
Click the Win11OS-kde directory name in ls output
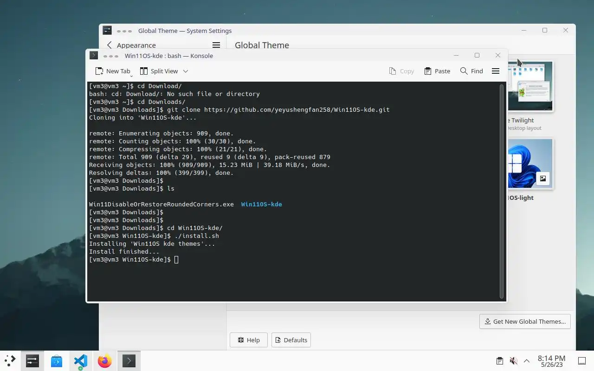point(261,204)
